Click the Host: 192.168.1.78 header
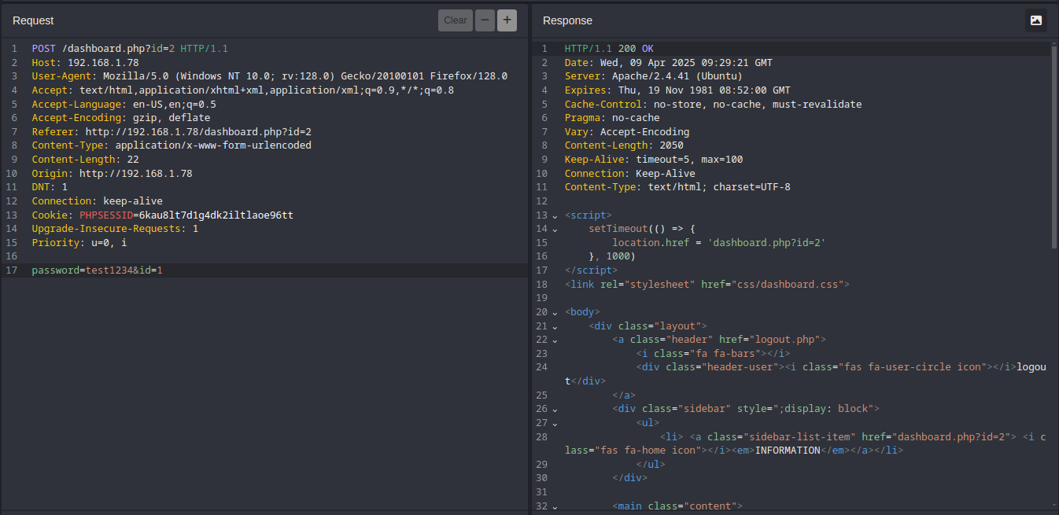This screenshot has width=1059, height=515. click(85, 63)
